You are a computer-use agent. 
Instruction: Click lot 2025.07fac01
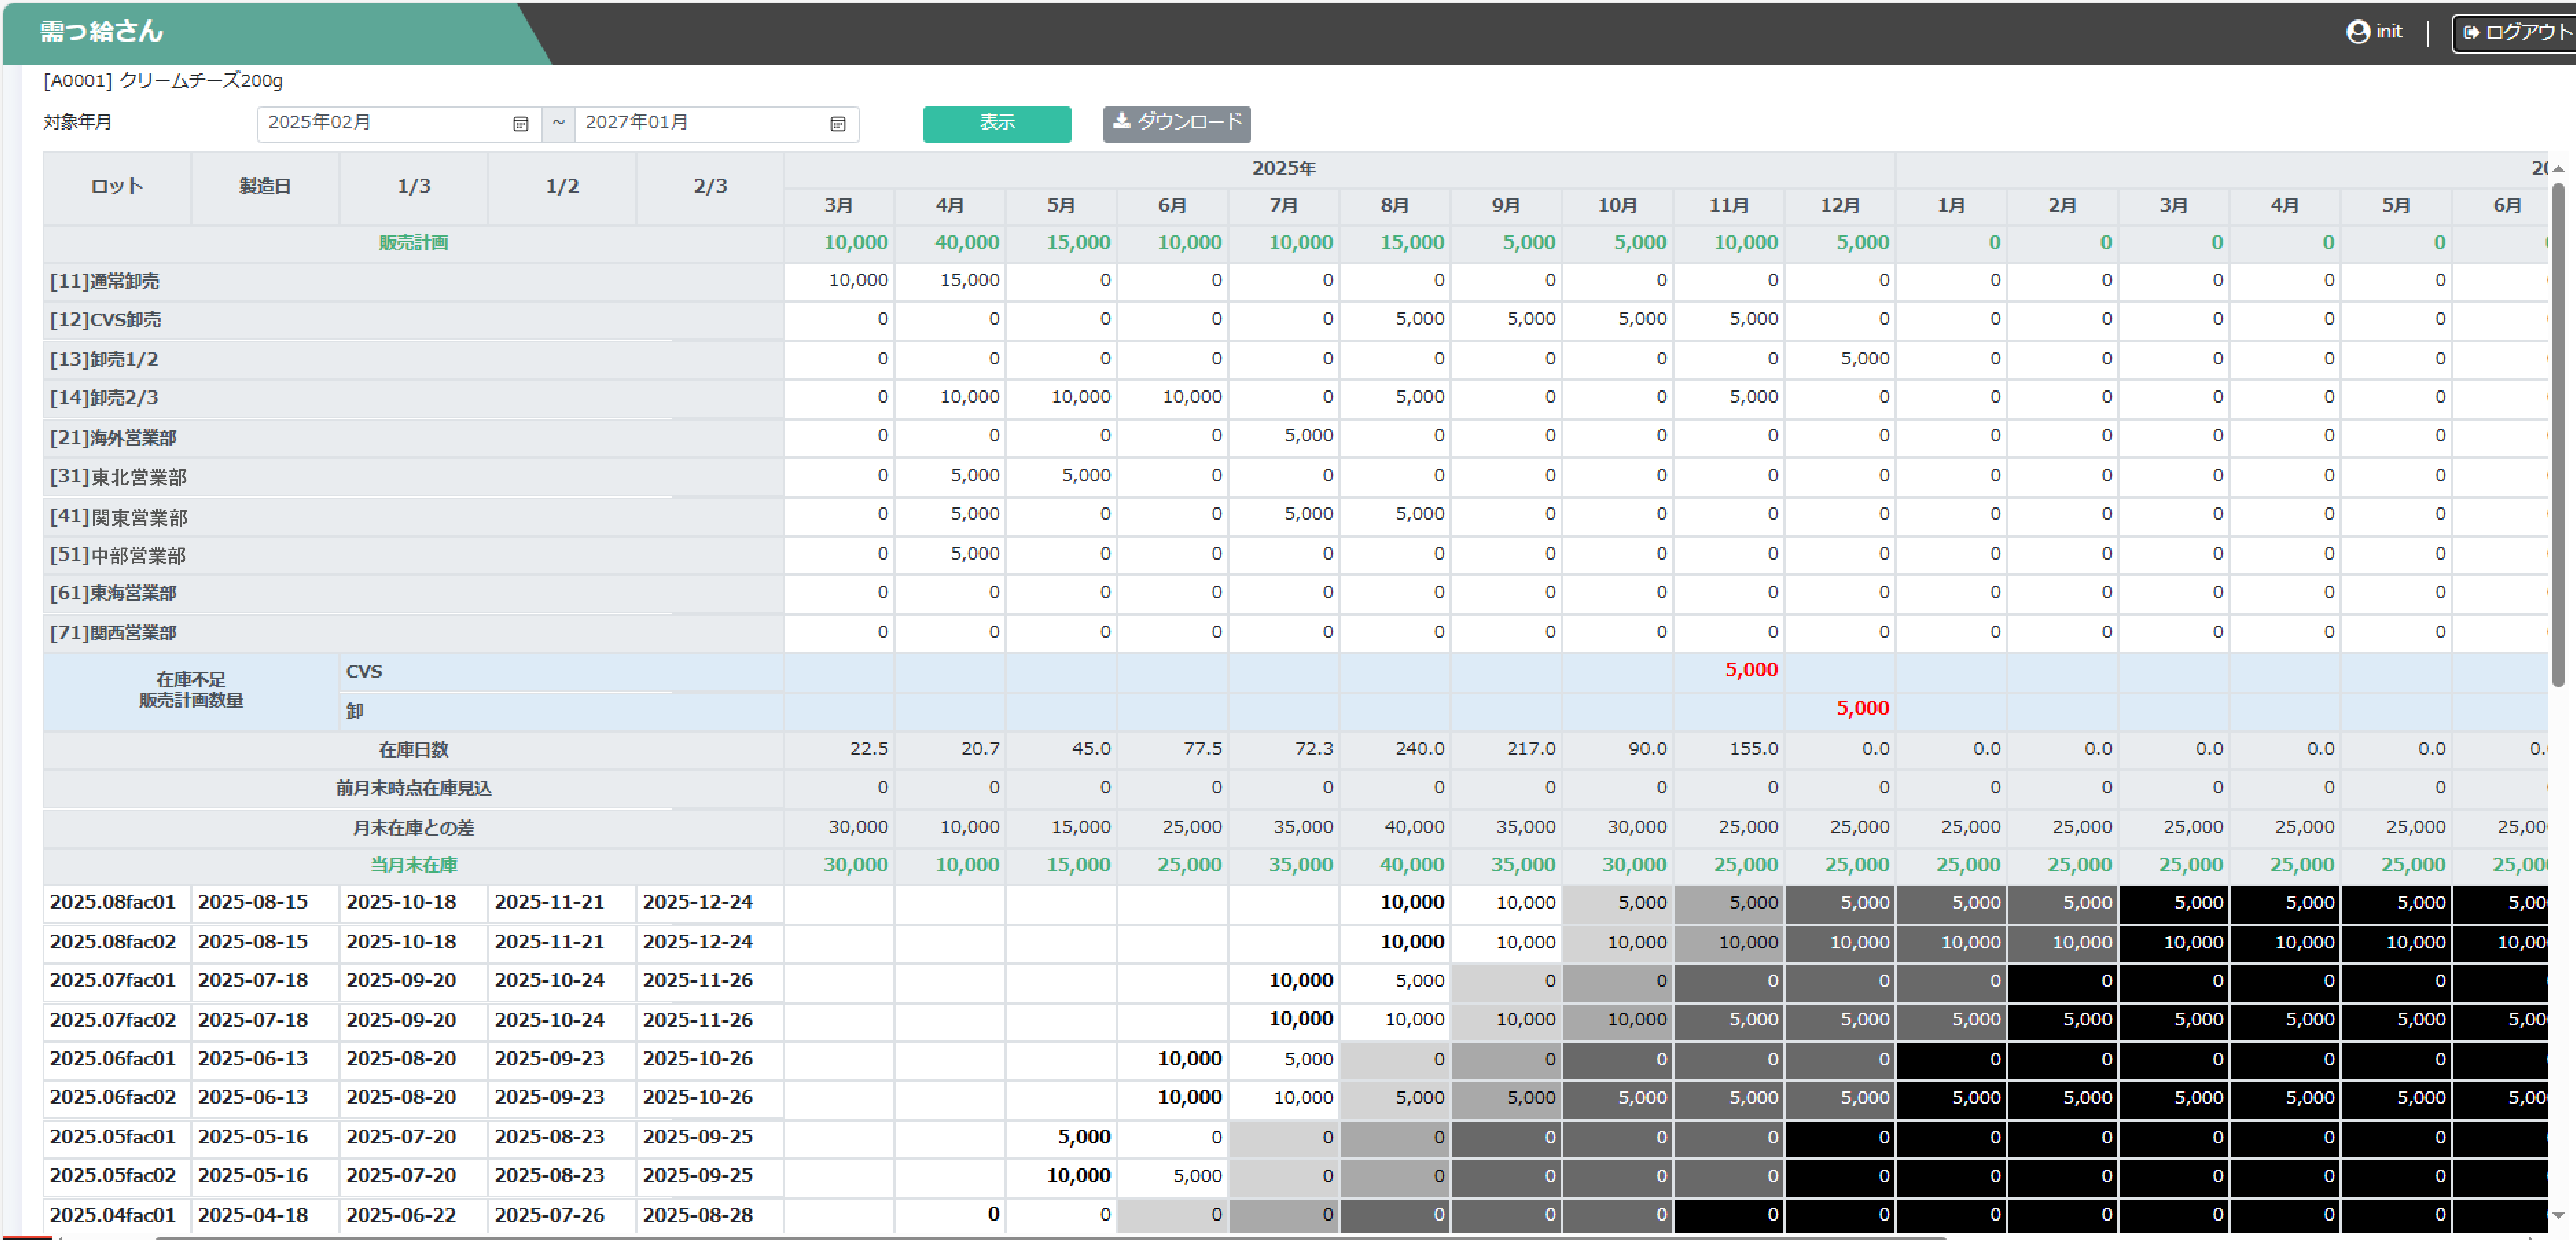(113, 981)
